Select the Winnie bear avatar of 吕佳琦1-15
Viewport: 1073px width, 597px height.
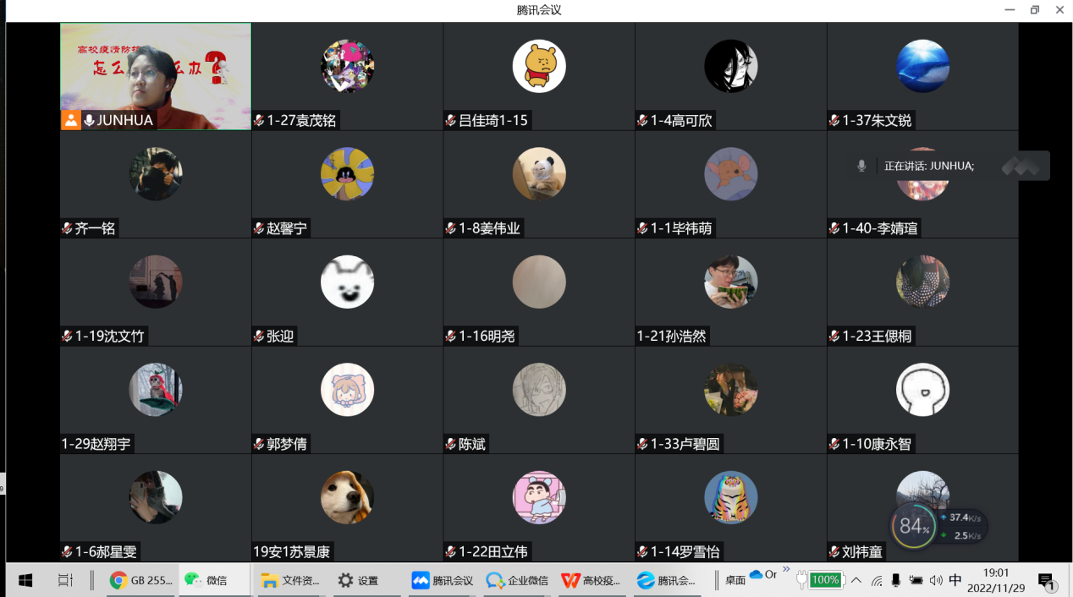(x=539, y=66)
